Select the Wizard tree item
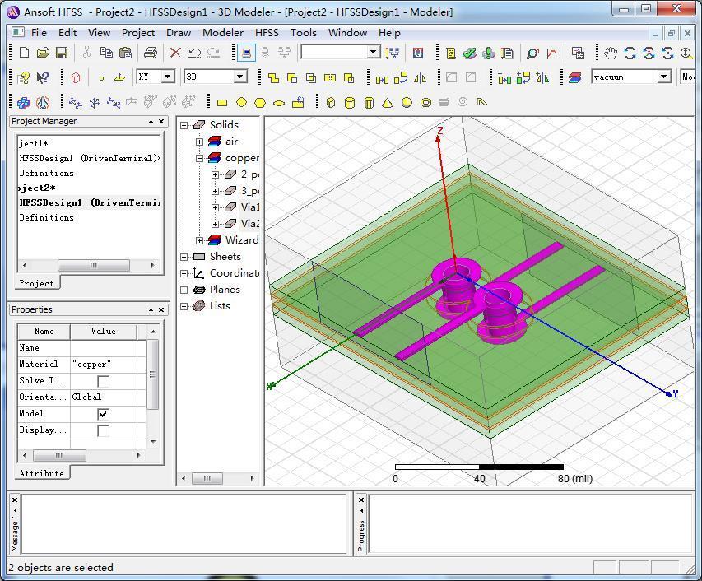This screenshot has width=702, height=581. [x=242, y=240]
